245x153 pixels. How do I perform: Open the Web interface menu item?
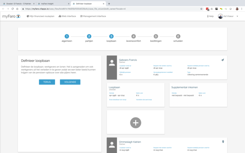click(67, 16)
